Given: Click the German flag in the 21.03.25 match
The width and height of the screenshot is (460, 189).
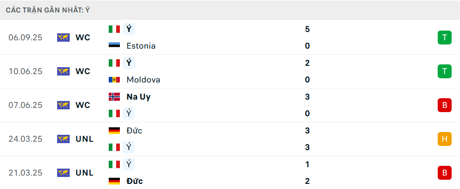Looking at the screenshot, I should click(x=114, y=181).
